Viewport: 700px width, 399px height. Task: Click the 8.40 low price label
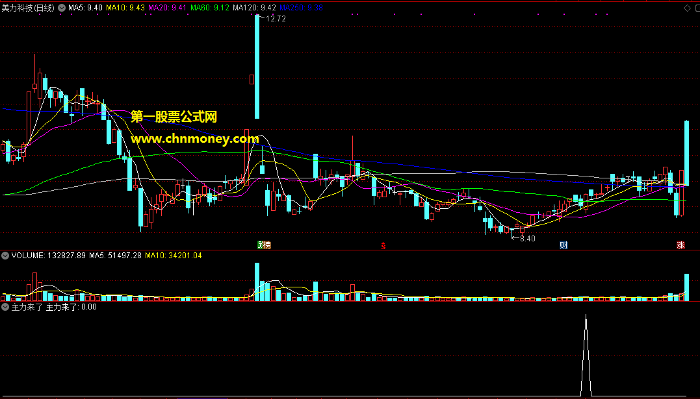coord(527,239)
